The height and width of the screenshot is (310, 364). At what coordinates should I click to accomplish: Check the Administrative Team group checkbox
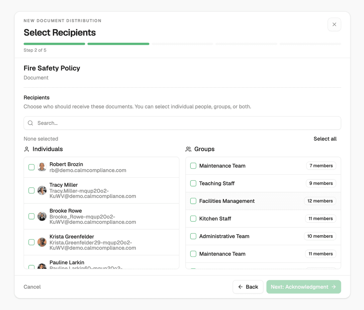point(193,236)
